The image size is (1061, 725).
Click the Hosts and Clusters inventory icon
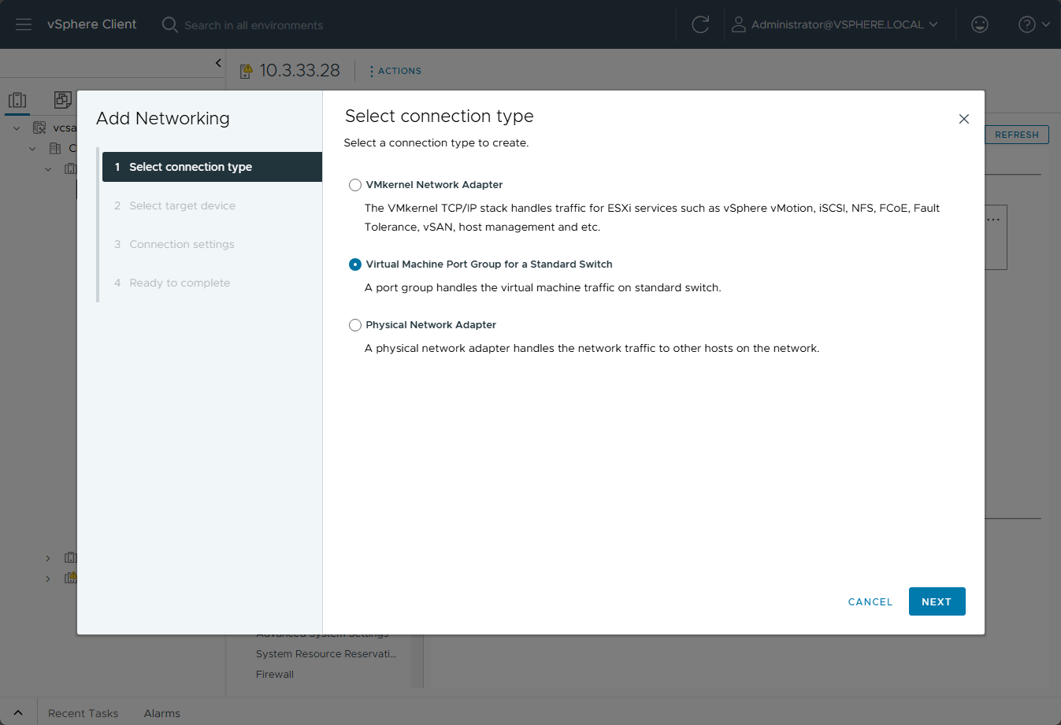point(17,100)
